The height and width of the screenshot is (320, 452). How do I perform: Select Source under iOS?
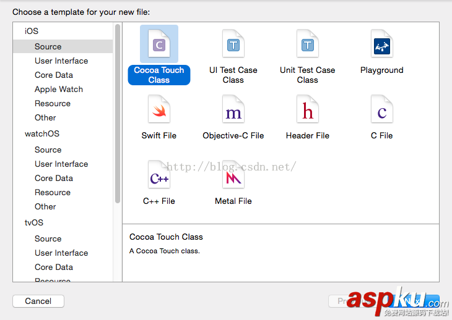[x=63, y=46]
